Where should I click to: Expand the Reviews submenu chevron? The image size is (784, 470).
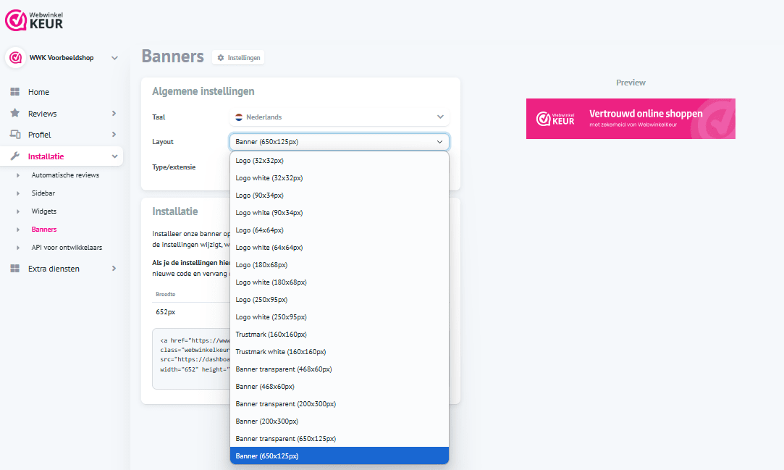(114, 114)
